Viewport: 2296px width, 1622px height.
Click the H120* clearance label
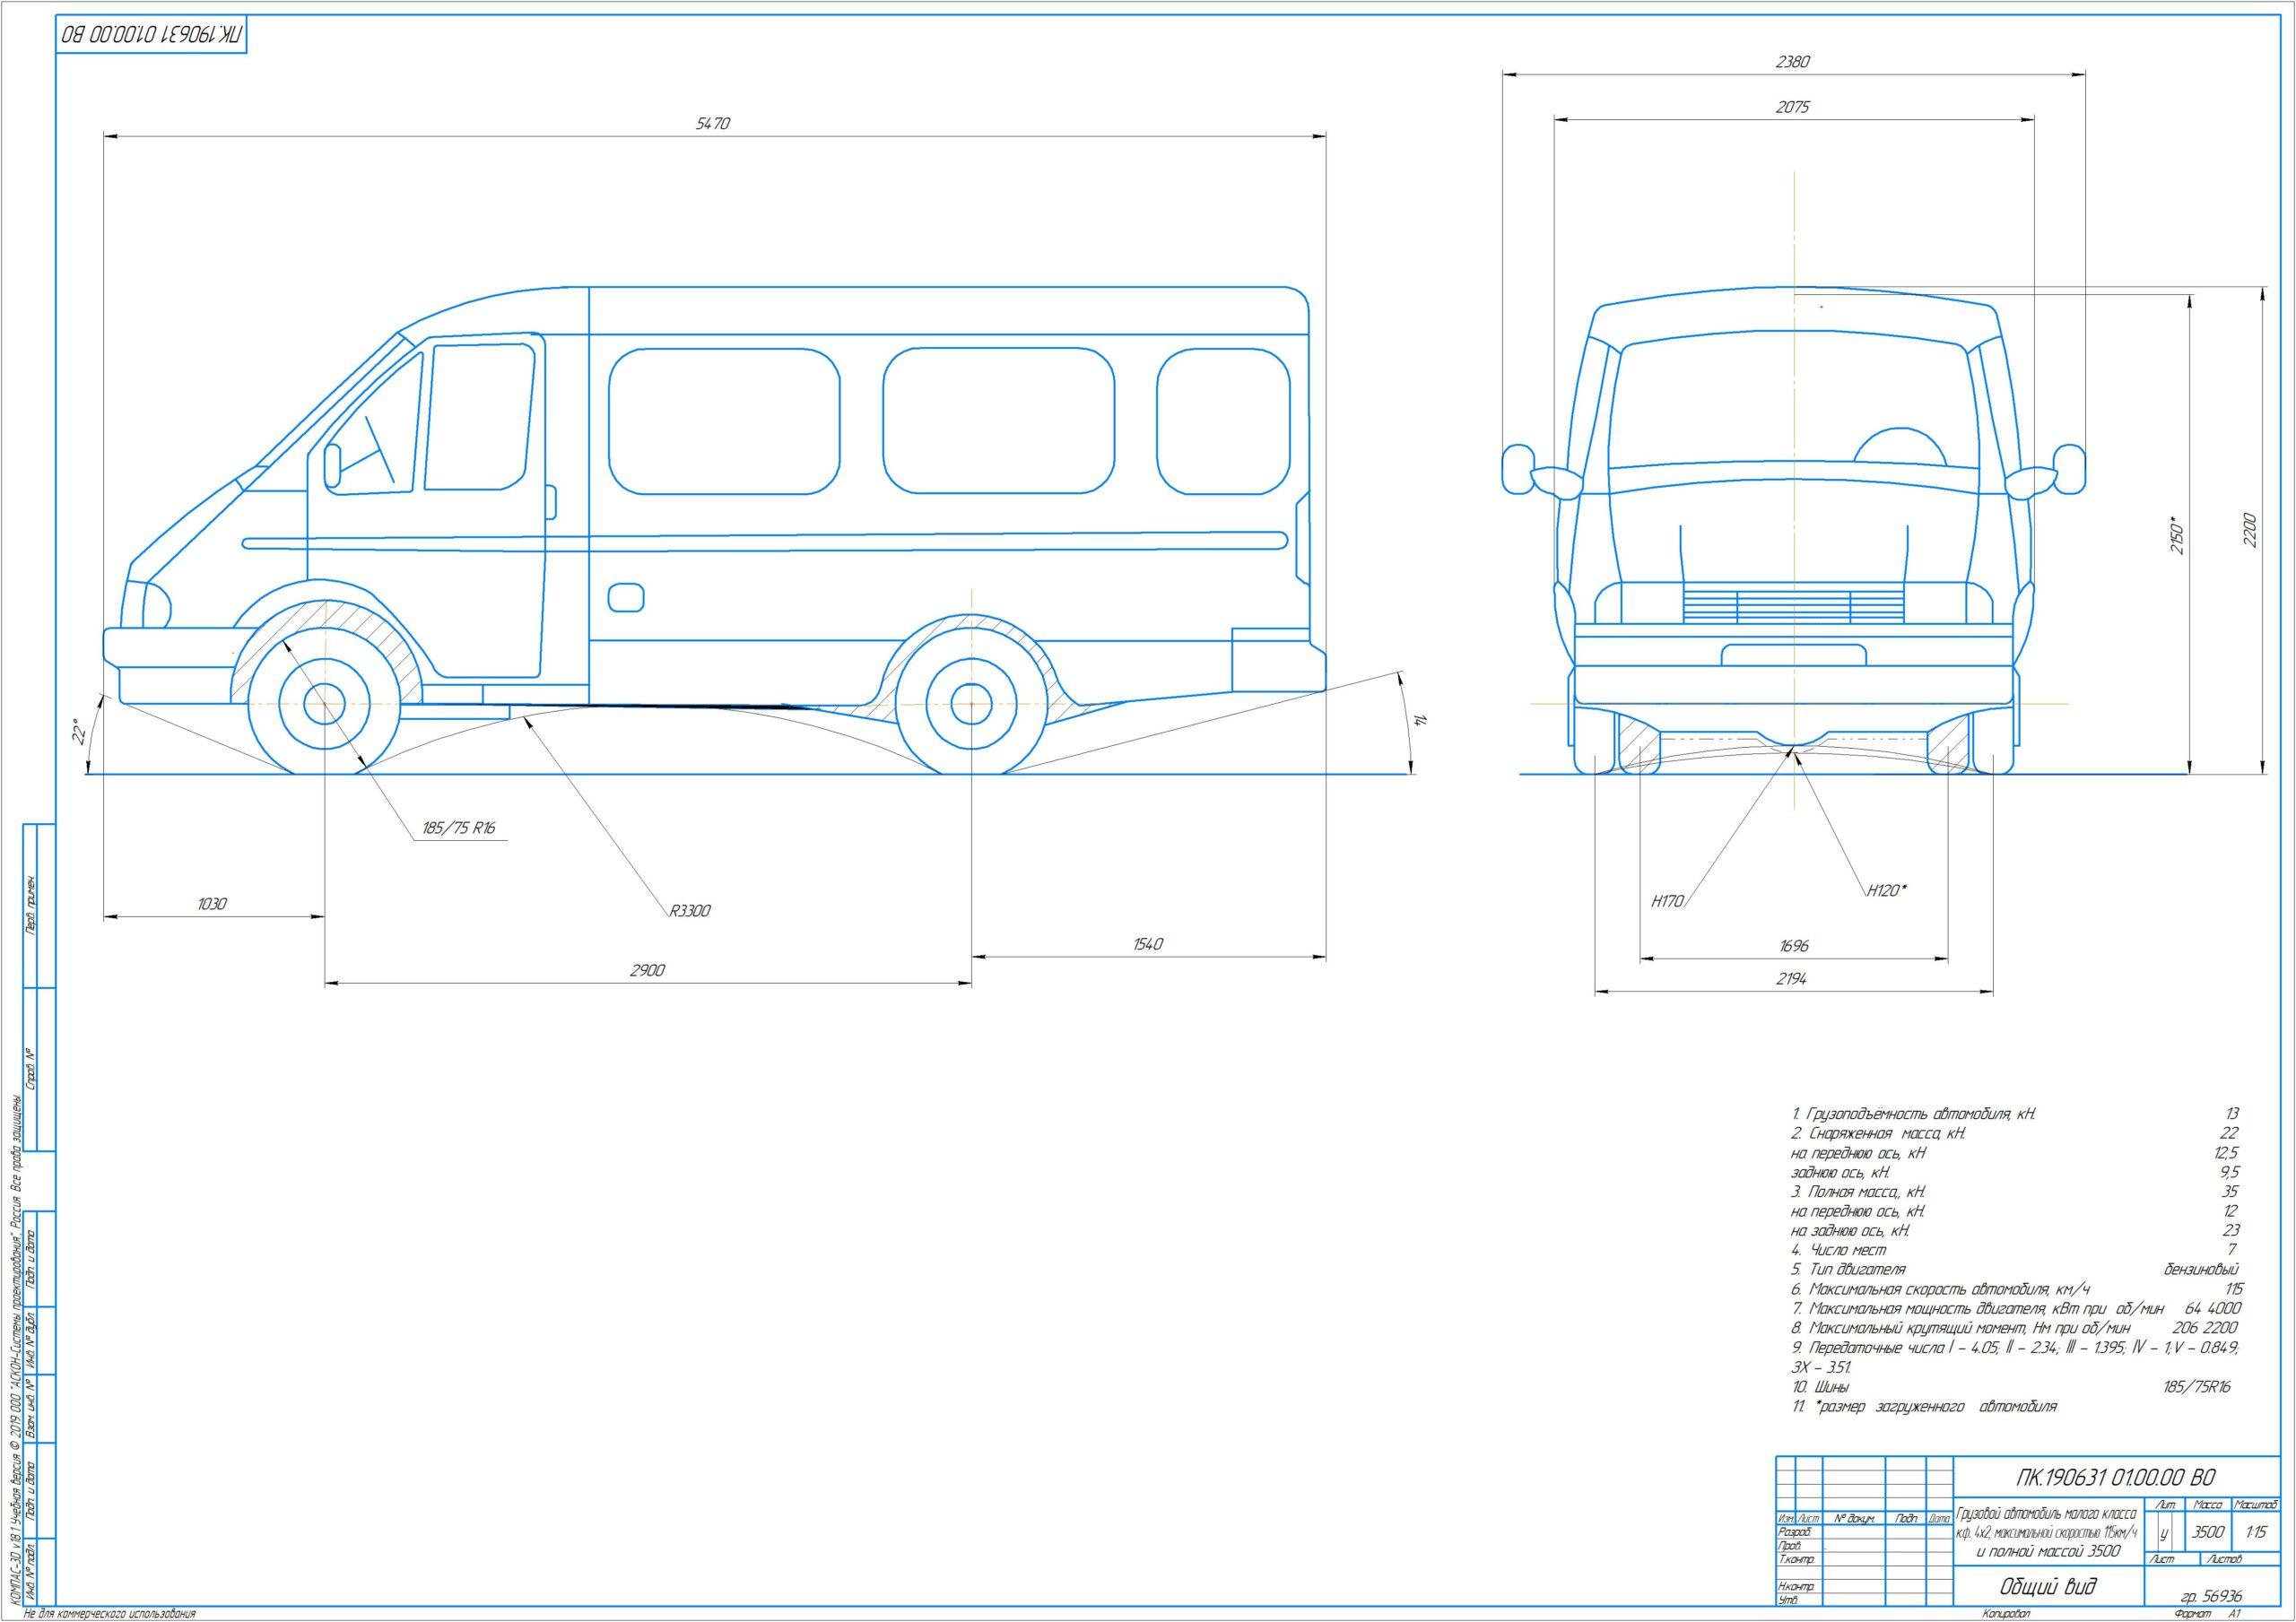(x=1887, y=890)
